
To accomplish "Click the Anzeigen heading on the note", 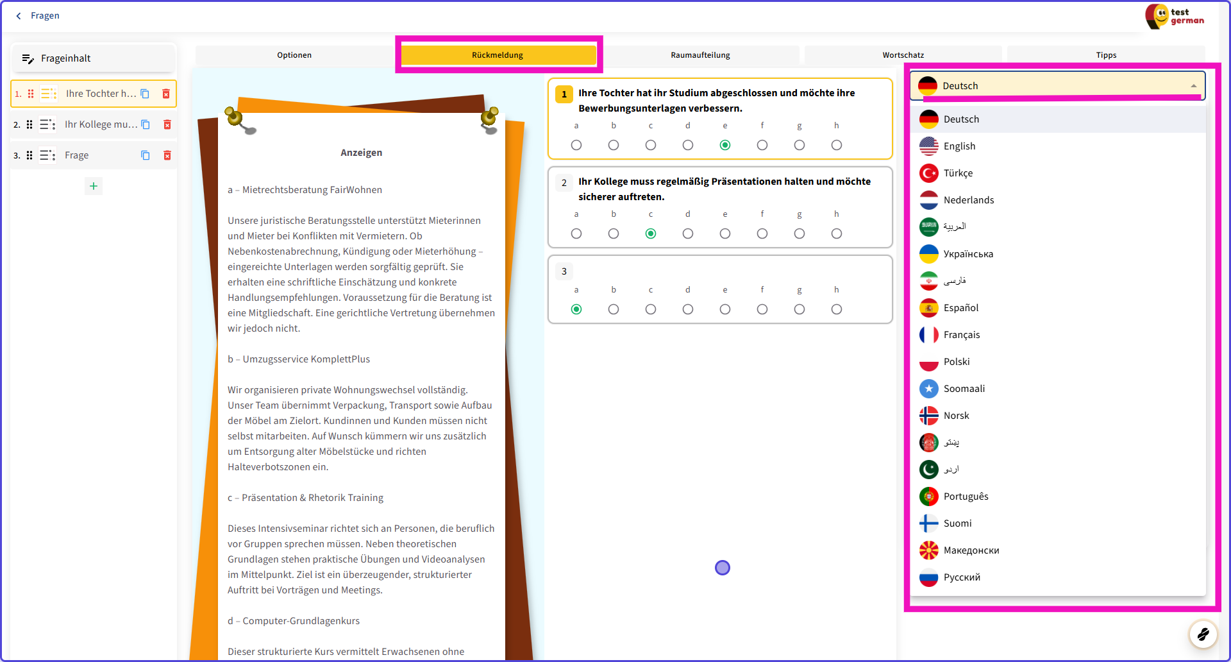I will 361,153.
